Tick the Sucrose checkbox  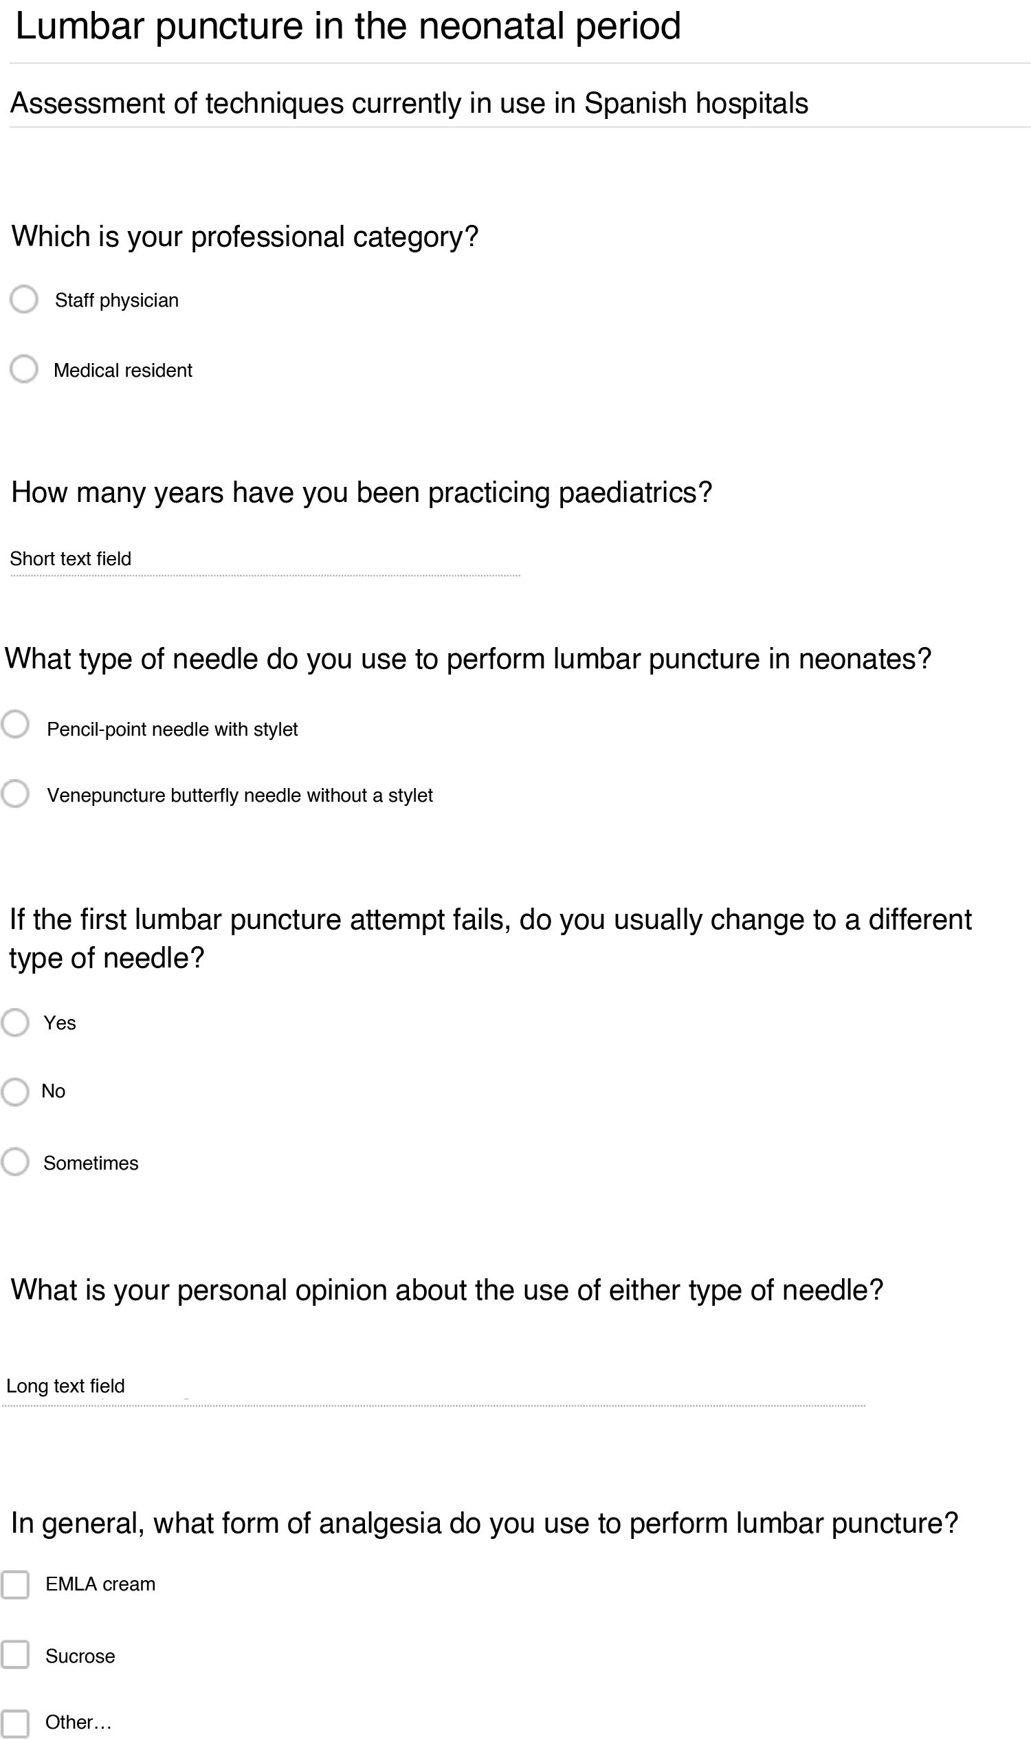click(x=15, y=1655)
